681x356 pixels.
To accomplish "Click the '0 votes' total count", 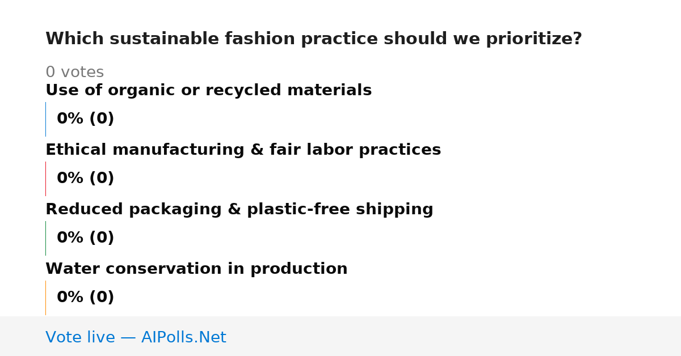I will (74, 73).
